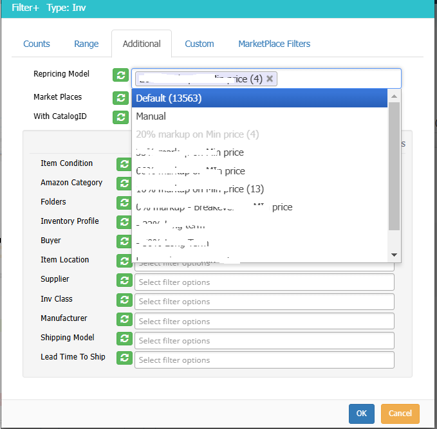The image size is (437, 429).
Task: Refresh the Item Condition filter options
Action: (124, 164)
